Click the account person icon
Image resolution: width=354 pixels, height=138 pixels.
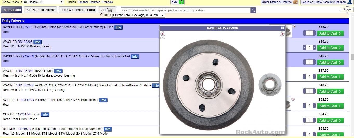click(350, 2)
